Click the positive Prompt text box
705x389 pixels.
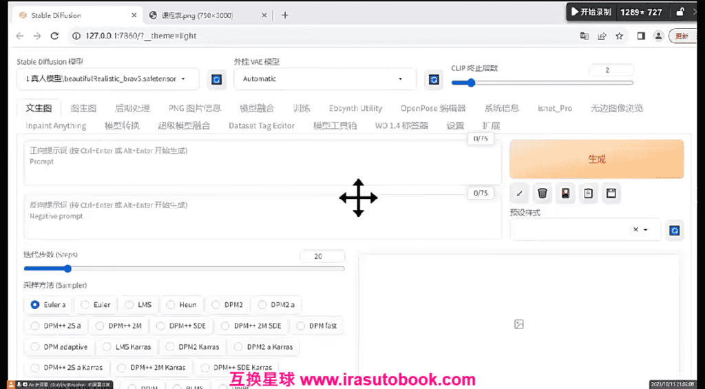tap(262, 162)
